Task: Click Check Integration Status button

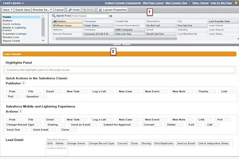Action: tap(214, 143)
